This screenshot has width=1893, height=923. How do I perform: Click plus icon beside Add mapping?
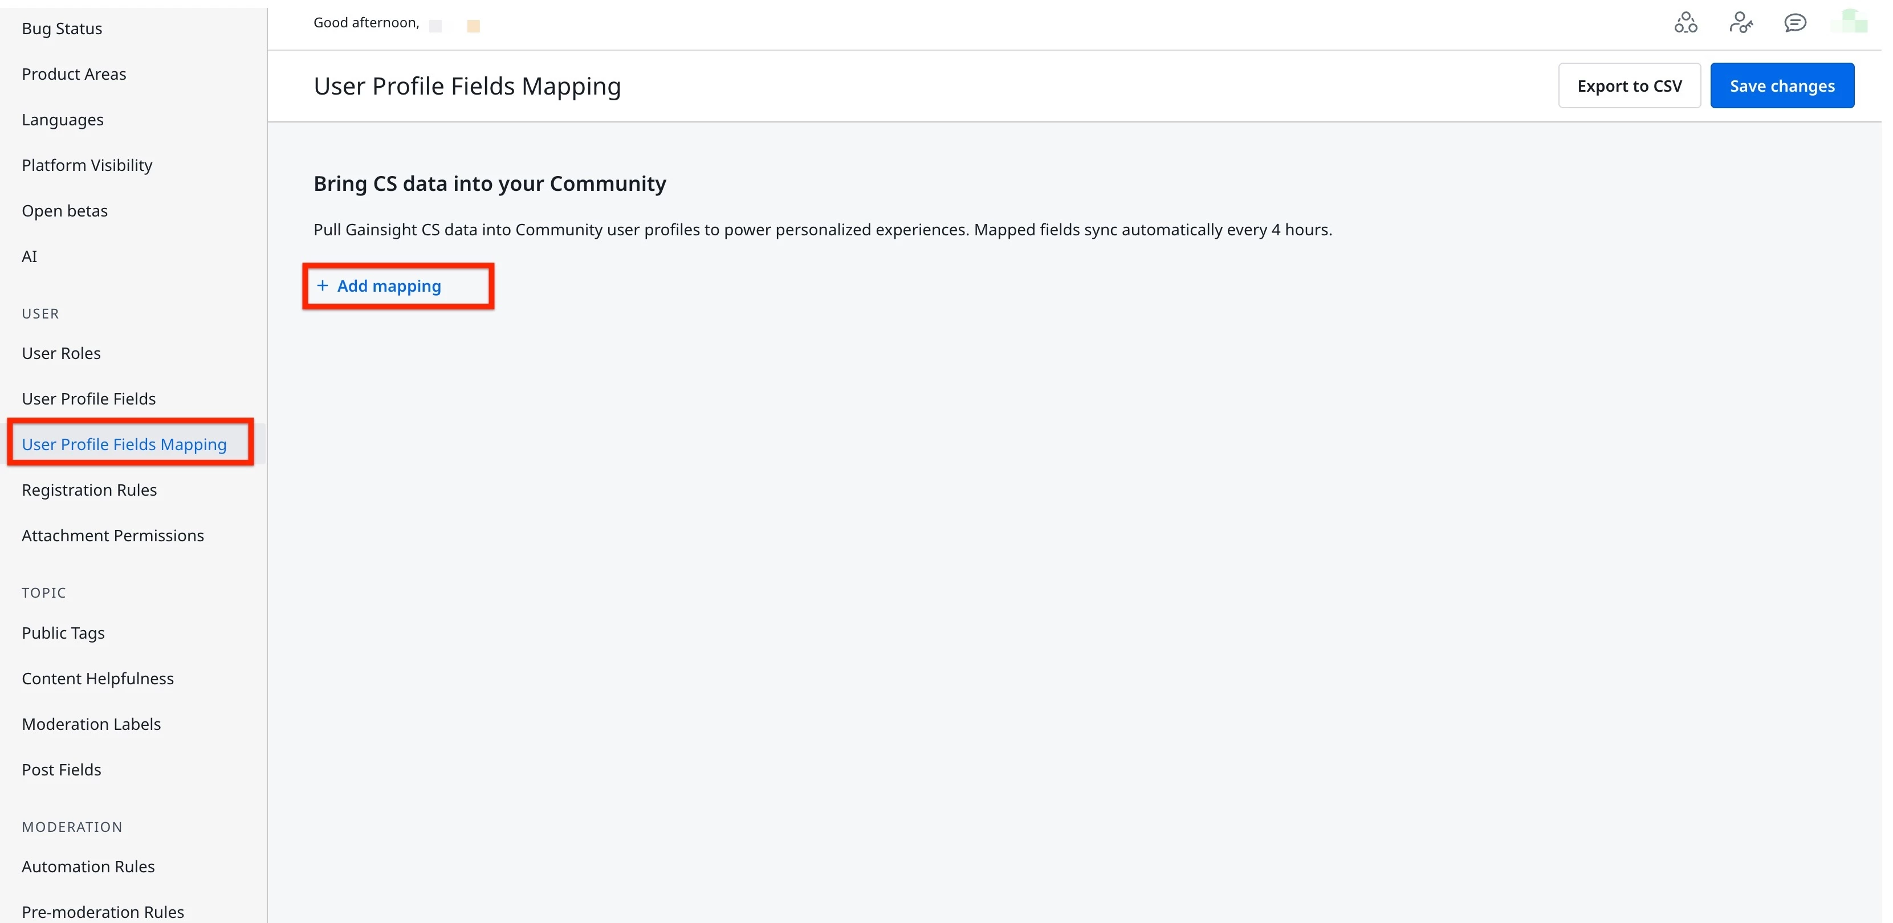click(322, 285)
